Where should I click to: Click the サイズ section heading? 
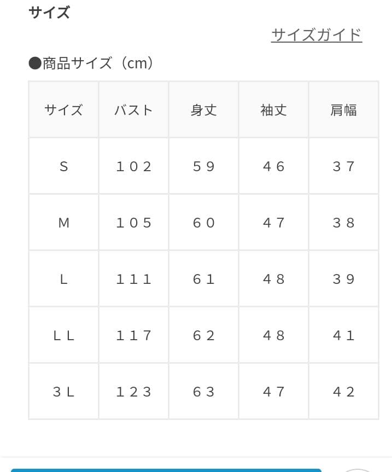click(49, 12)
